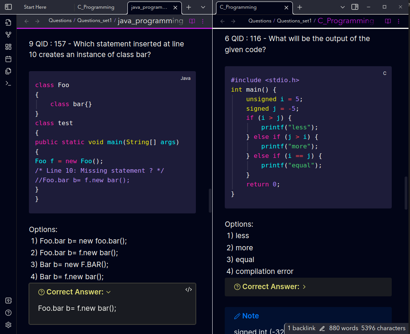Toggle reading view on C_Programming pane
The width and height of the screenshot is (410, 334).
tap(388, 21)
